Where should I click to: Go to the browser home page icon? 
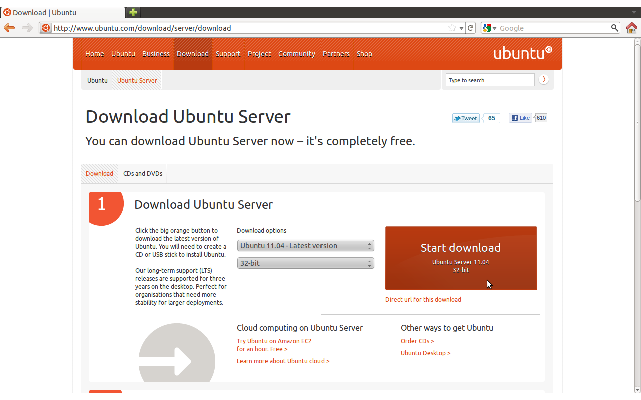click(632, 28)
